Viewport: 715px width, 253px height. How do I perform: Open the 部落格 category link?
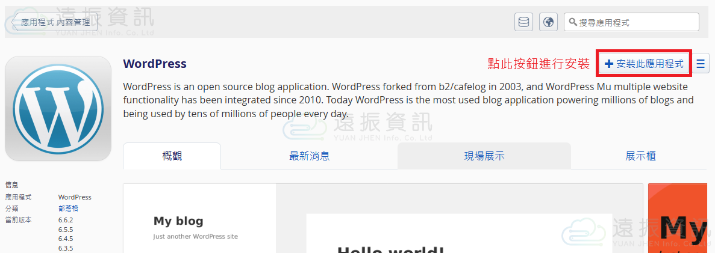(x=68, y=209)
